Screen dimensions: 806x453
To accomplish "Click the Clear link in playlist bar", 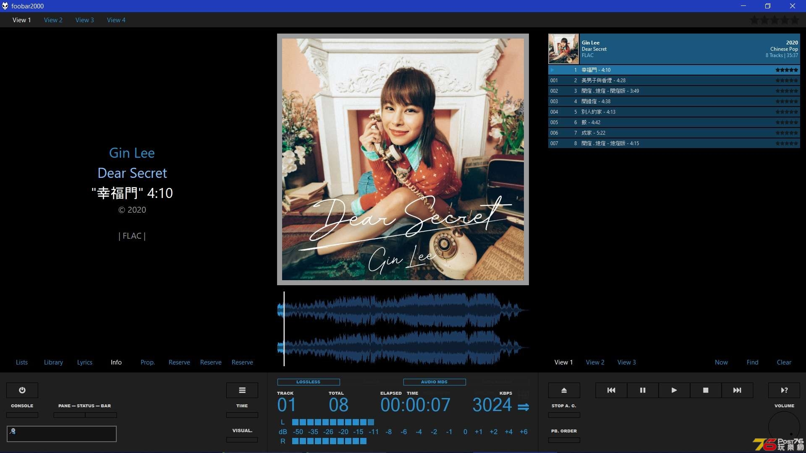I will tap(784, 362).
